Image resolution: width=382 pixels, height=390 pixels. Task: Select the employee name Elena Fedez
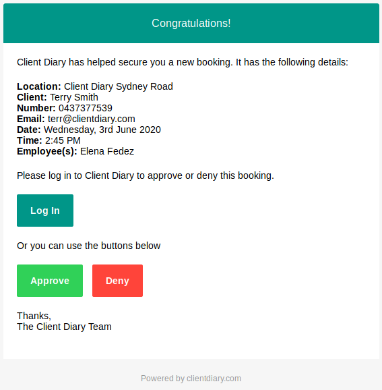(x=107, y=151)
